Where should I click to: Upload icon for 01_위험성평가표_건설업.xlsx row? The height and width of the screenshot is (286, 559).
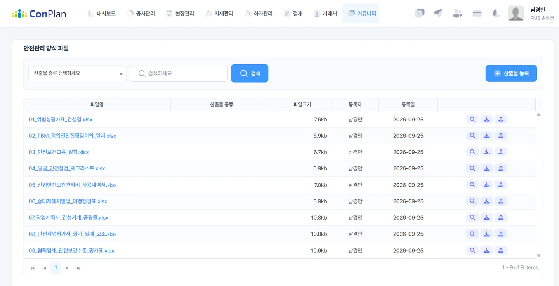501,120
